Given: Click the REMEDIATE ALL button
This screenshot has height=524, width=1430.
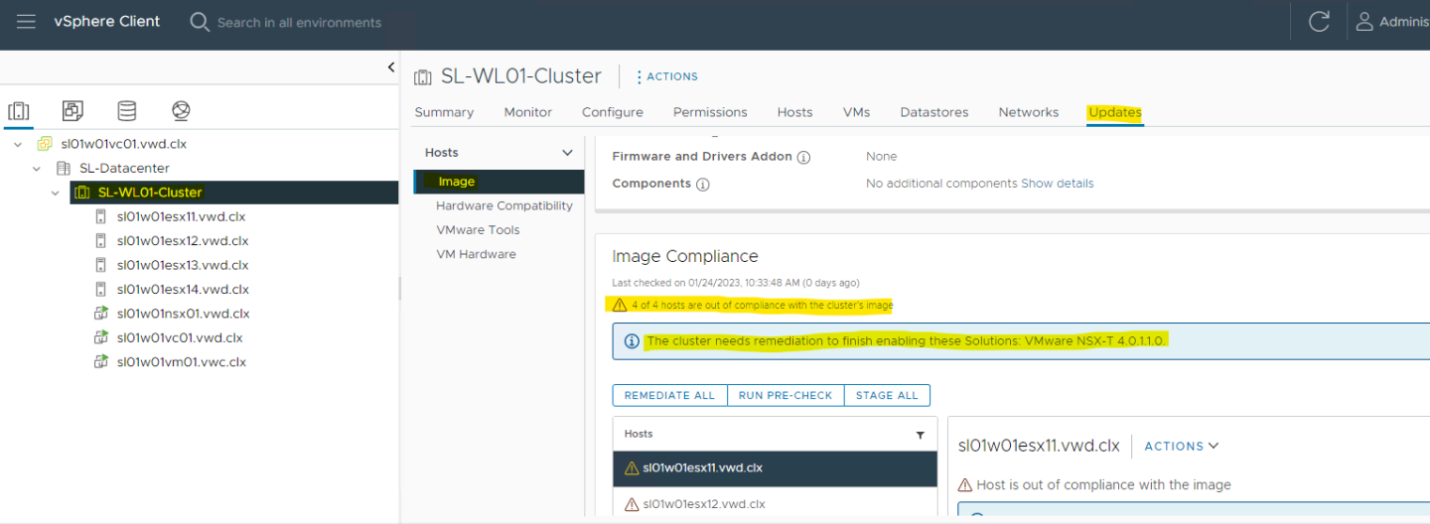Looking at the screenshot, I should [669, 395].
